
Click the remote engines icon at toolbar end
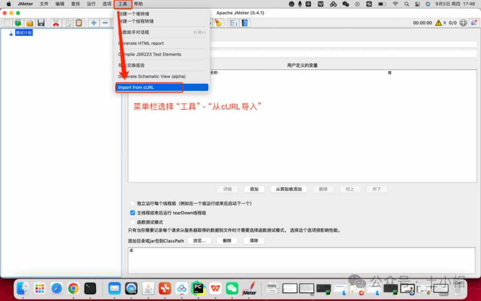pyautogui.click(x=474, y=23)
